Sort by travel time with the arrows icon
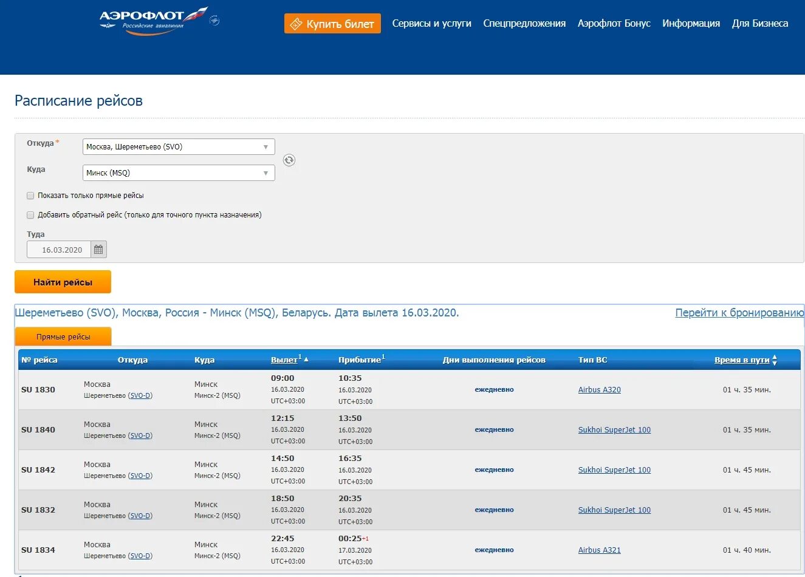The height and width of the screenshot is (577, 805). (x=774, y=360)
